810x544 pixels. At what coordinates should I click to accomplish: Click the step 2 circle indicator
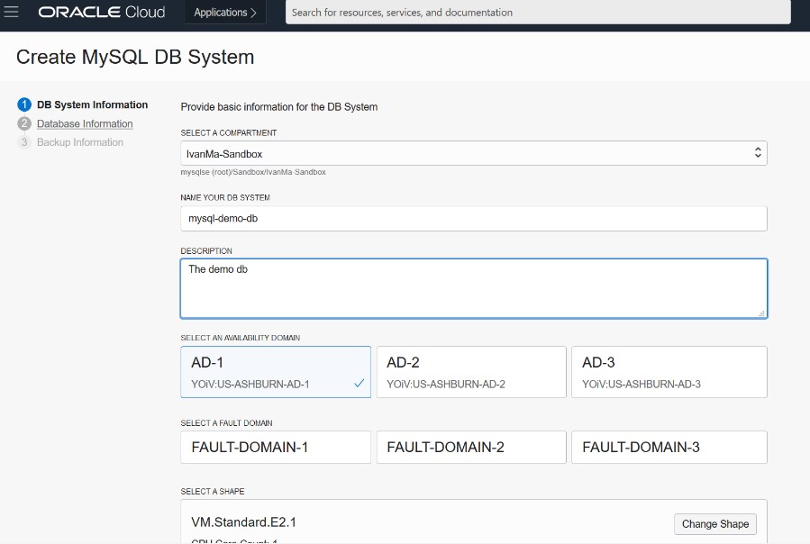(24, 124)
